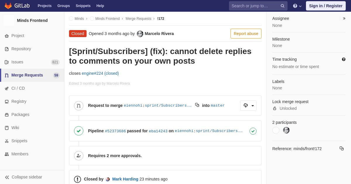The height and width of the screenshot is (184, 351).
Task: Open Merge Requests breadcrumb link
Action: click(x=138, y=19)
